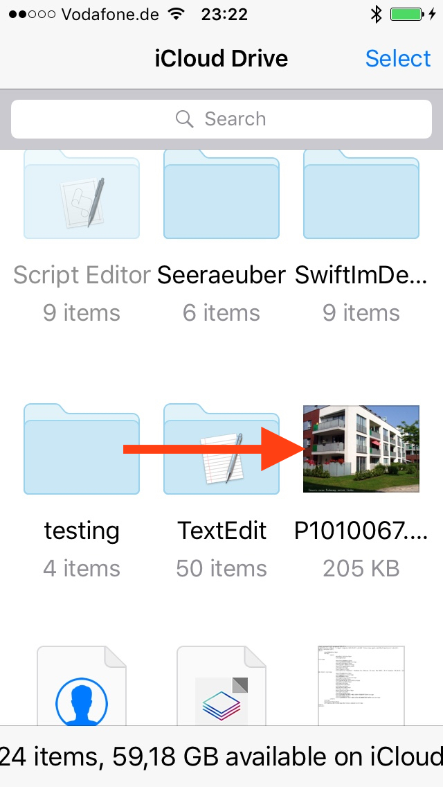The image size is (443, 787).
Task: Open the TextEdit folder
Action: click(x=221, y=449)
